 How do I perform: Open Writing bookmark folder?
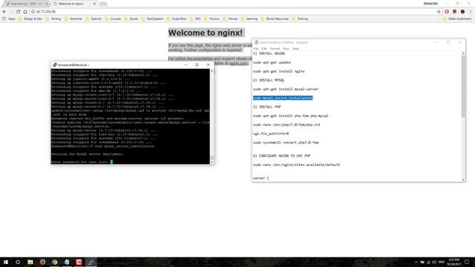pyautogui.click(x=53, y=19)
